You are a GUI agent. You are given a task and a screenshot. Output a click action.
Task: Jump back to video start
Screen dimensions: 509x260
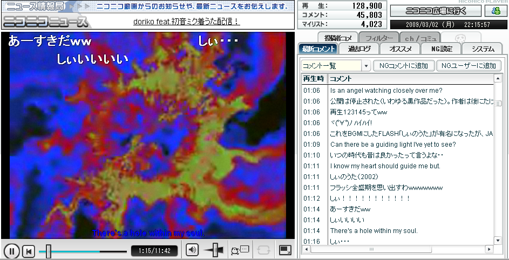tap(29, 251)
